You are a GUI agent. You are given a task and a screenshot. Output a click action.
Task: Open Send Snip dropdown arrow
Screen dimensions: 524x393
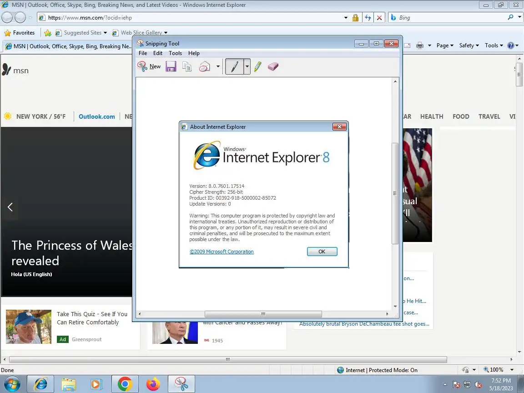[218, 66]
